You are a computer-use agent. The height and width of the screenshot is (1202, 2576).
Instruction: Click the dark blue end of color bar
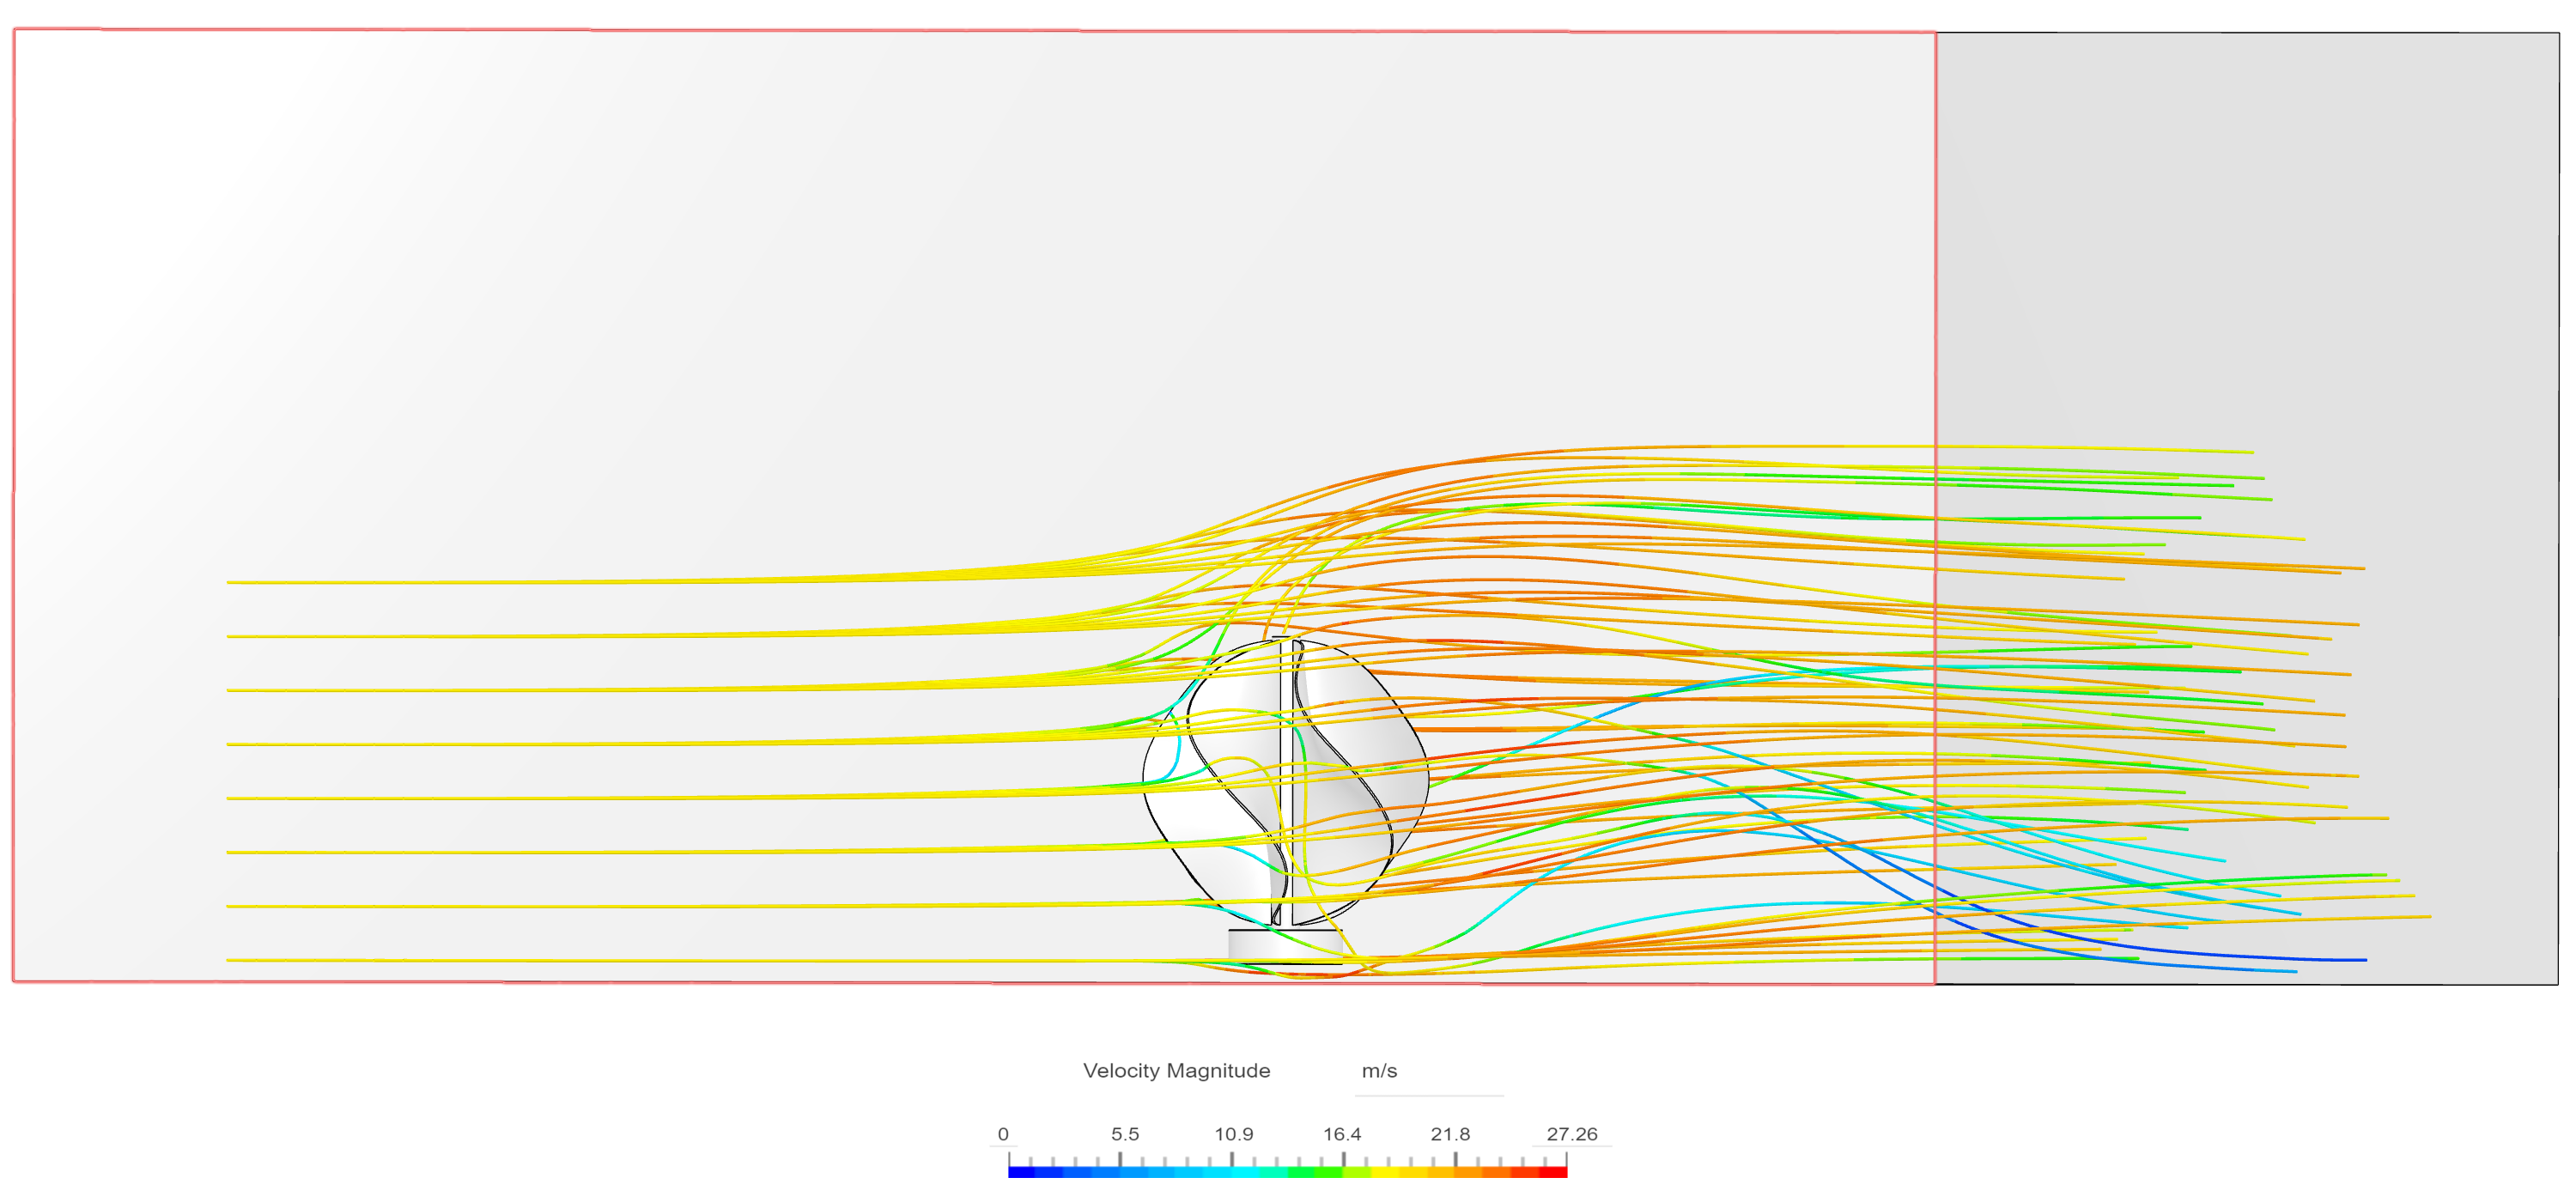tap(1018, 1172)
